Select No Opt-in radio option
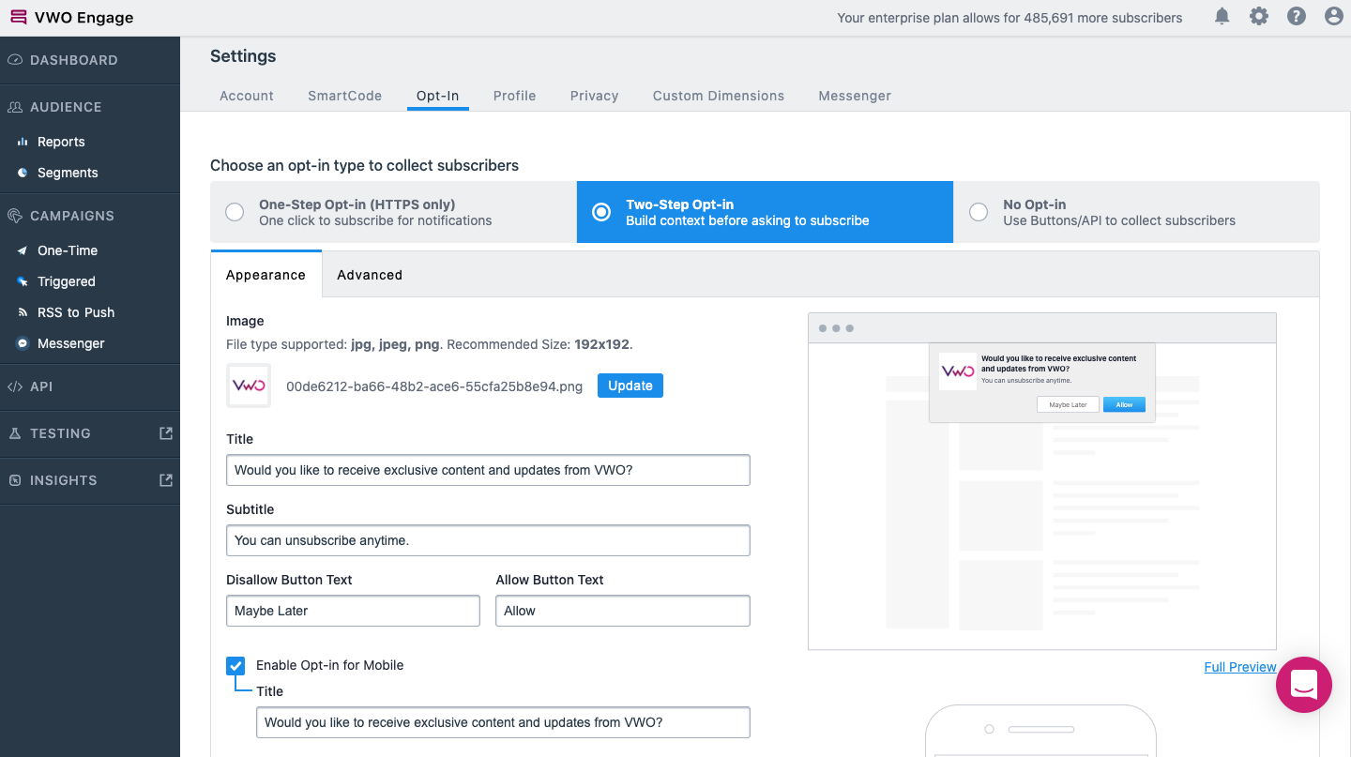Viewport: 1351px width, 757px height. point(979,212)
